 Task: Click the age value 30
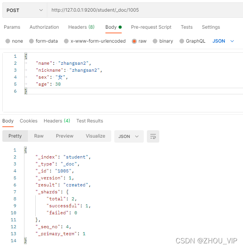58,84
